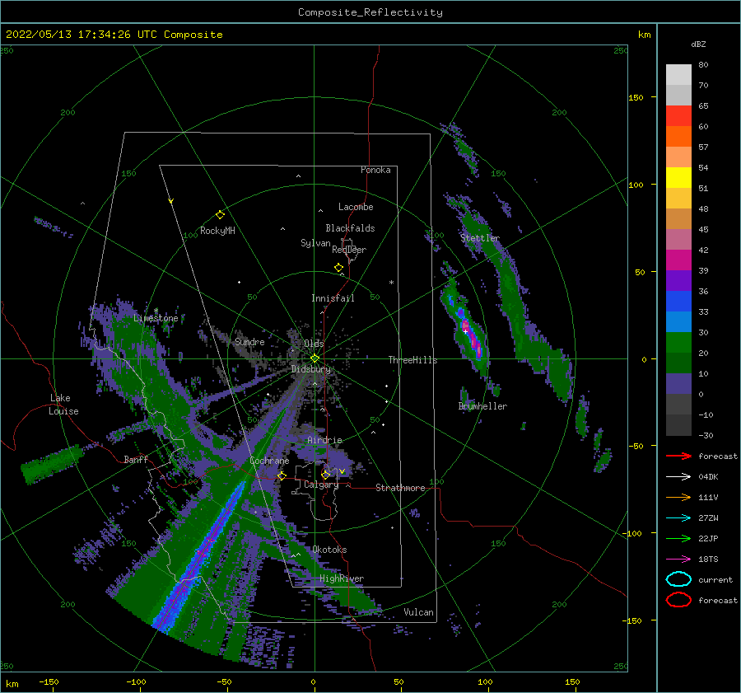Click the orange 111V arrow icon
This screenshot has width=741, height=693.
(x=678, y=497)
